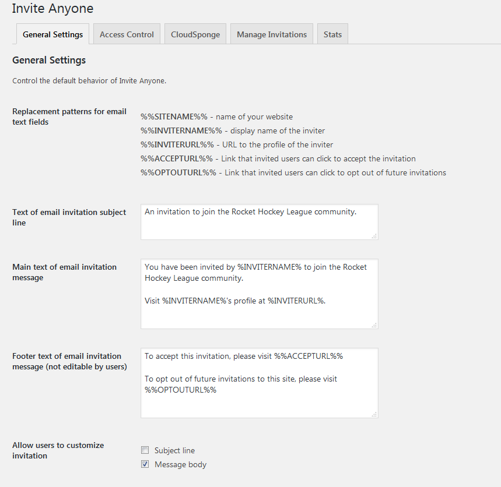The image size is (501, 487).
Task: Uncheck the Message body checkbox
Action: pyautogui.click(x=145, y=464)
